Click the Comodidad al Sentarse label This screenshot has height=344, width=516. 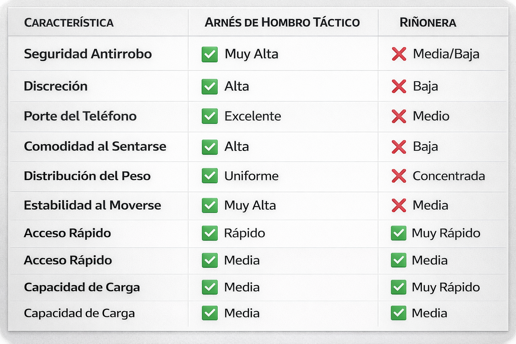[95, 146]
